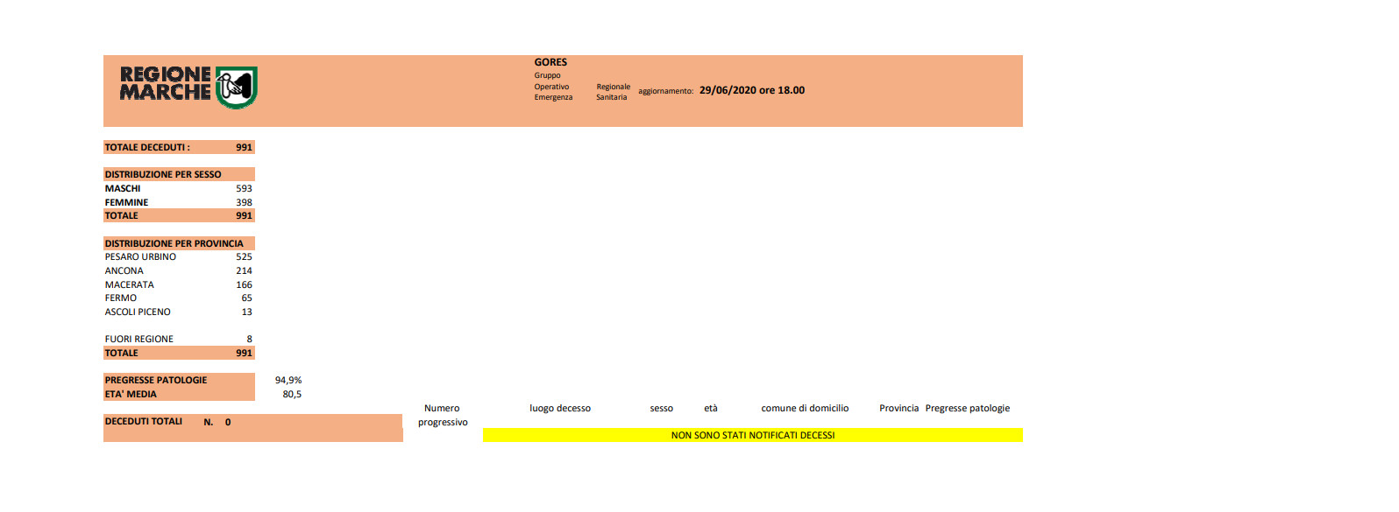Image resolution: width=1399 pixels, height=512 pixels.
Task: Select the FEMMINE row label
Action: 126,202
